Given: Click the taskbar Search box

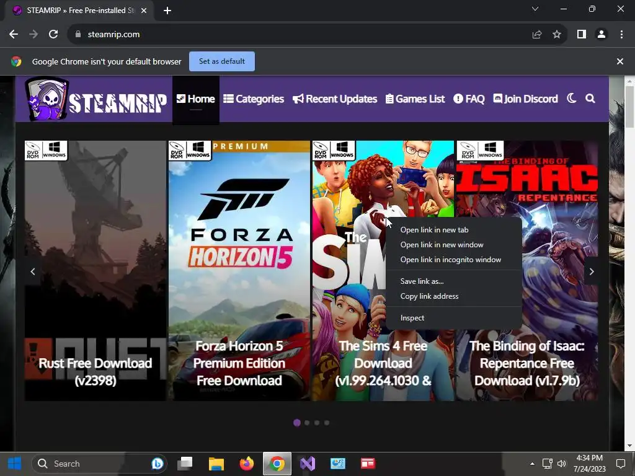Looking at the screenshot, I should pyautogui.click(x=99, y=464).
